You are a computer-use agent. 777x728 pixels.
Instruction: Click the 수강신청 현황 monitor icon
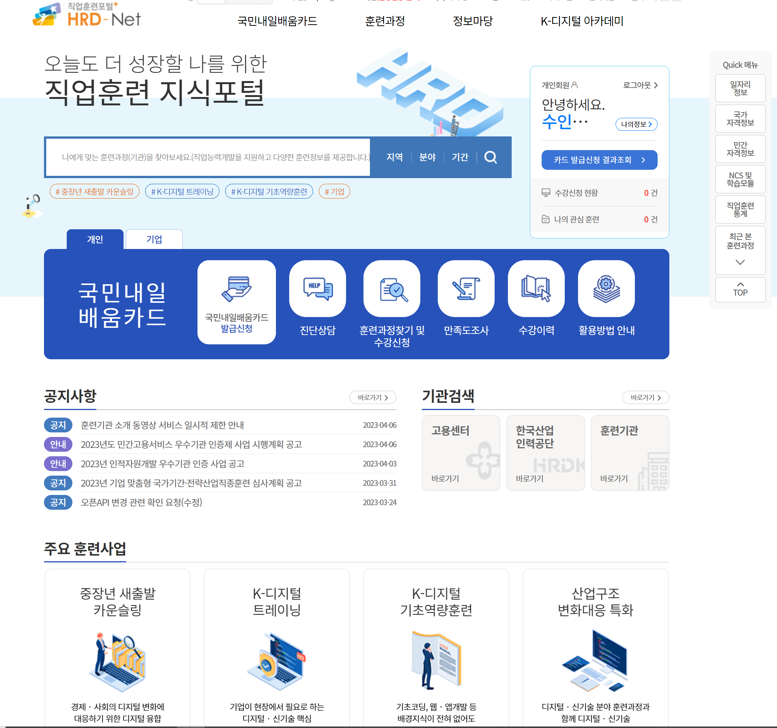click(546, 193)
